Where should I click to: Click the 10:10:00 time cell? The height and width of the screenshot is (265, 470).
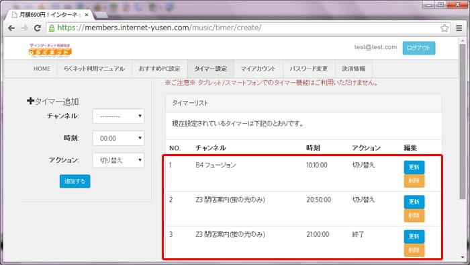pyautogui.click(x=317, y=165)
